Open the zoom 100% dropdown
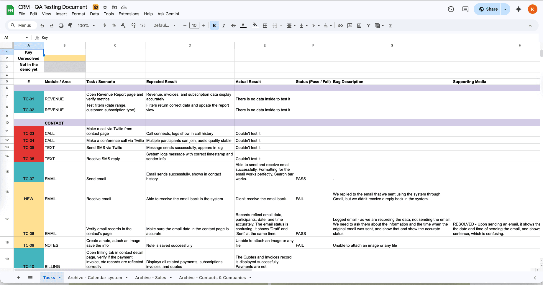Image resolution: width=543 pixels, height=285 pixels. (86, 26)
